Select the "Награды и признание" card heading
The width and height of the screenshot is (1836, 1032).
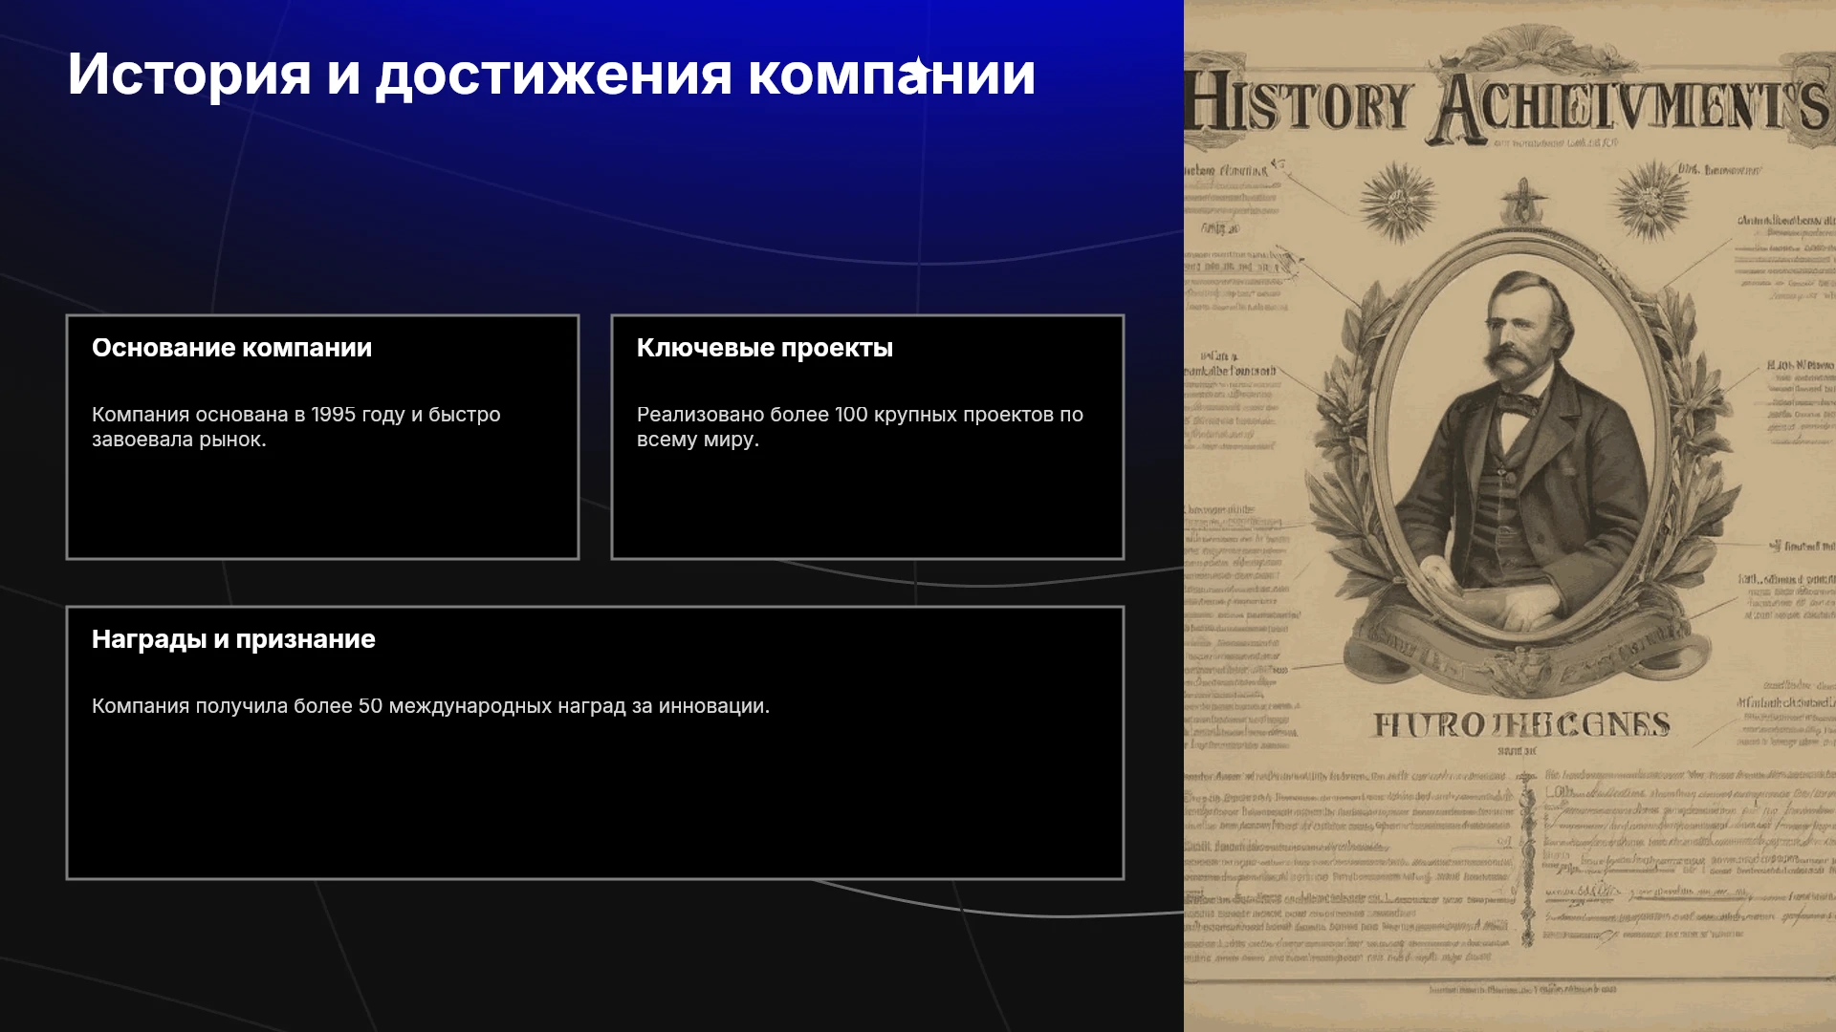point(233,639)
